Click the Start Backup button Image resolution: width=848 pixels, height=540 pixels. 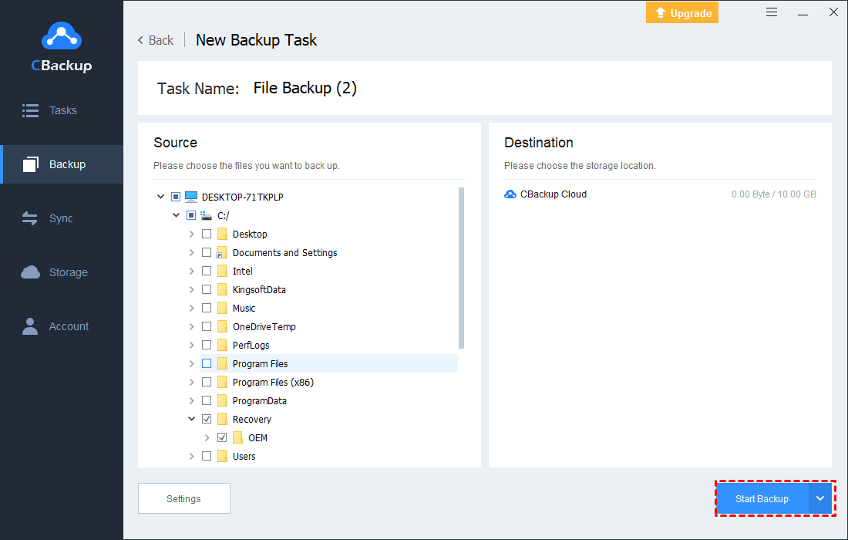[762, 498]
